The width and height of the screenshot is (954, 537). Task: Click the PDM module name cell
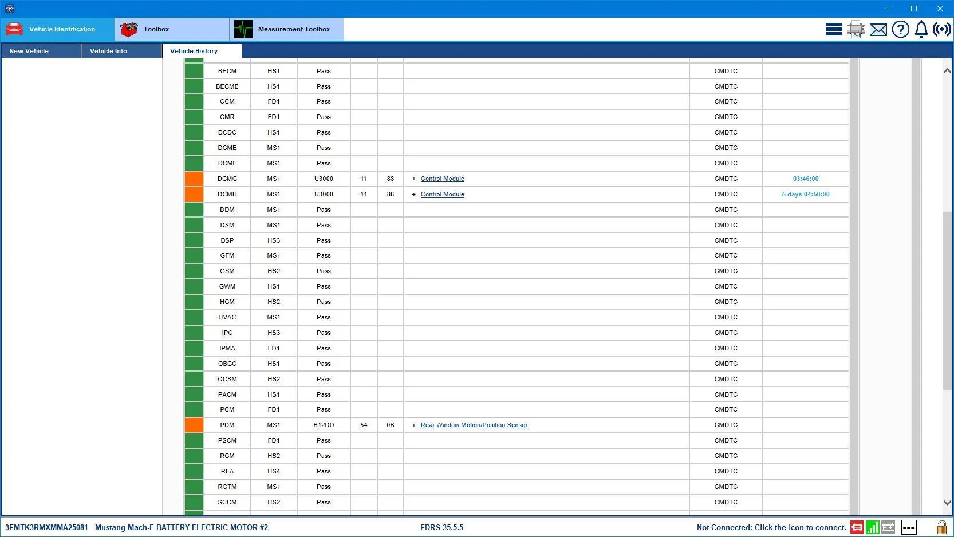point(227,425)
